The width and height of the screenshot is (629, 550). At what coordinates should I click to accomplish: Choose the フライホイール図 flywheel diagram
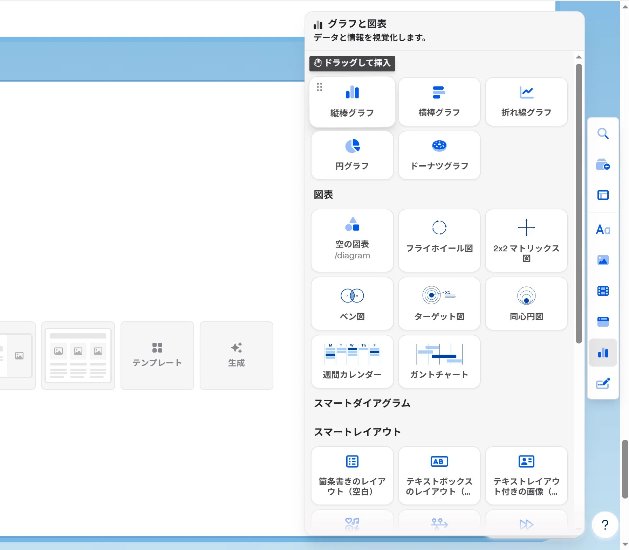click(439, 241)
